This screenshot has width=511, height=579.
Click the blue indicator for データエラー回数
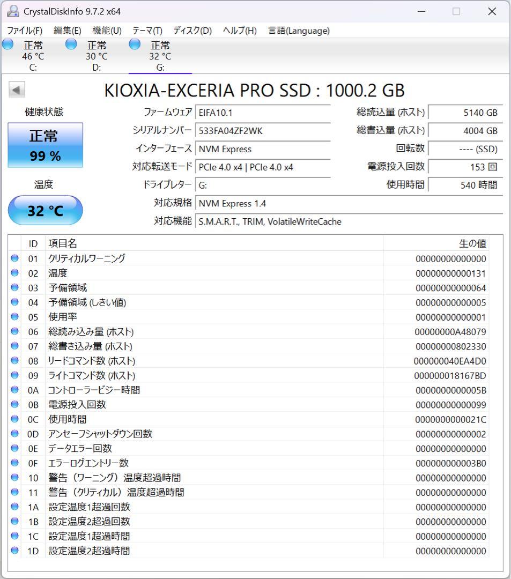click(14, 448)
